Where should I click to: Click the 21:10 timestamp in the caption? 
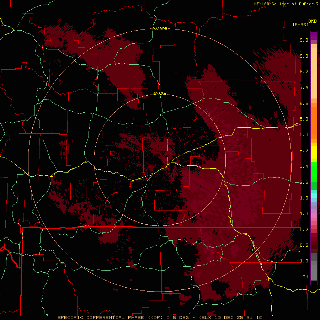pos(255,318)
